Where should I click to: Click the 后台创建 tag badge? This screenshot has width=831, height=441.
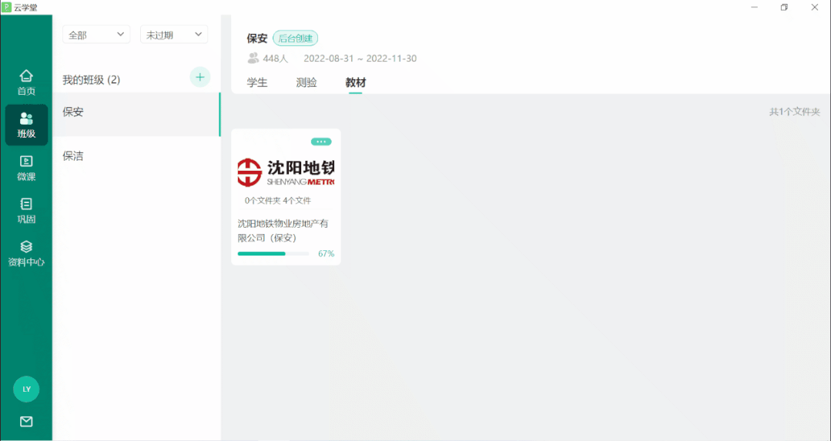[x=296, y=38]
